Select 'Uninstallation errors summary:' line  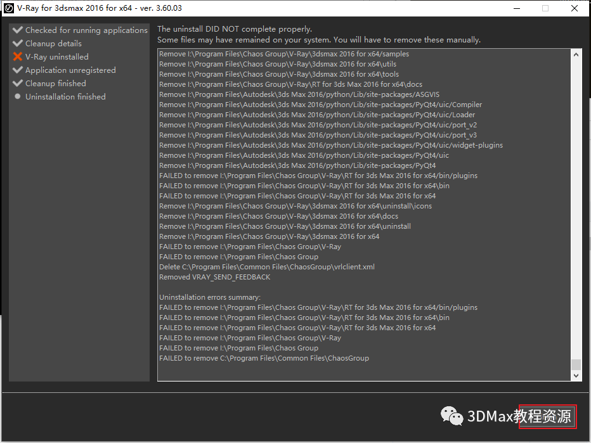coord(210,298)
